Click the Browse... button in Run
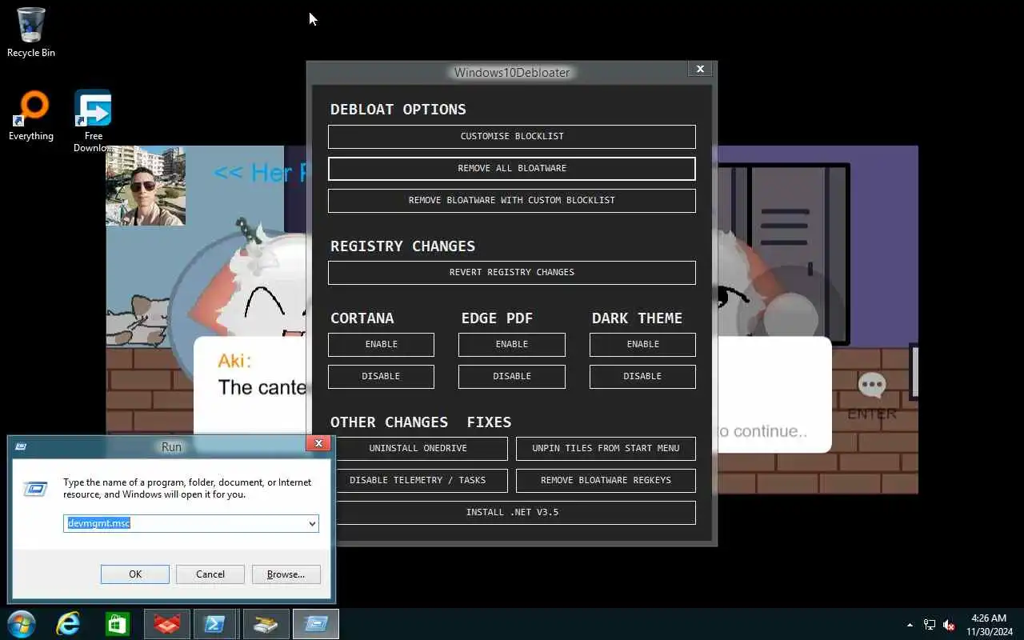The image size is (1024, 640). click(286, 574)
